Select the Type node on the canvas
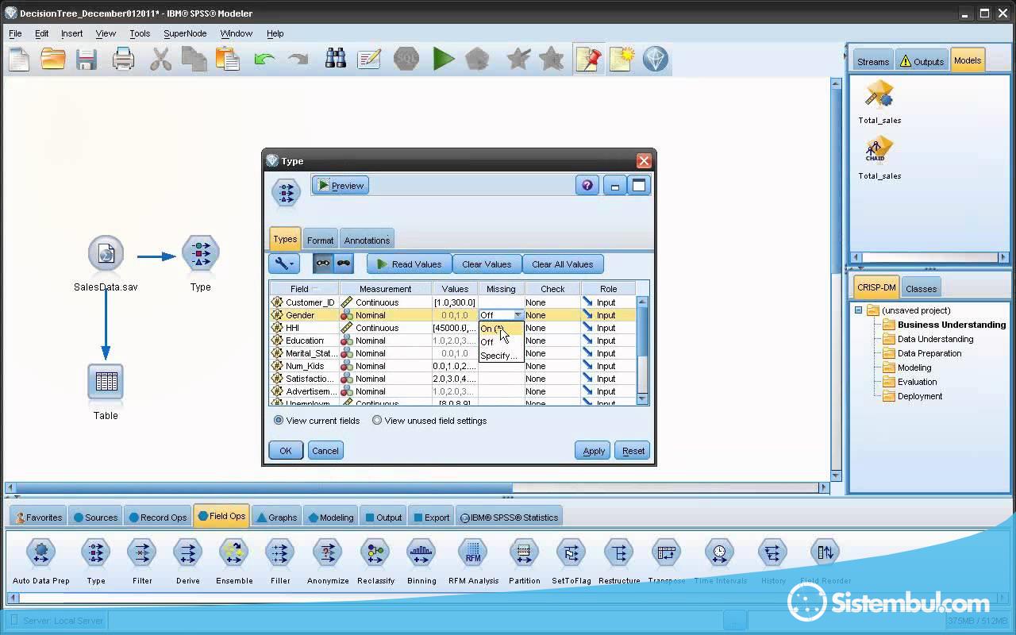The height and width of the screenshot is (635, 1016). pos(200,254)
